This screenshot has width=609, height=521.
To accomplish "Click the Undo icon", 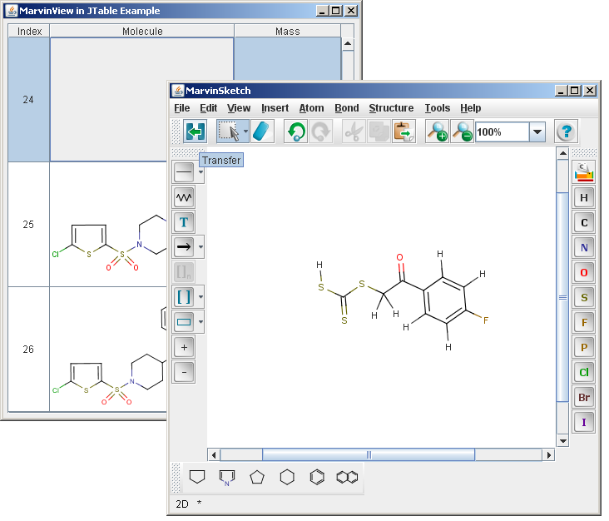I will tap(295, 131).
